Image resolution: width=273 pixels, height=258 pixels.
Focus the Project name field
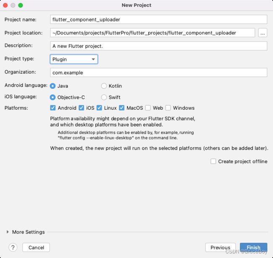159,19
